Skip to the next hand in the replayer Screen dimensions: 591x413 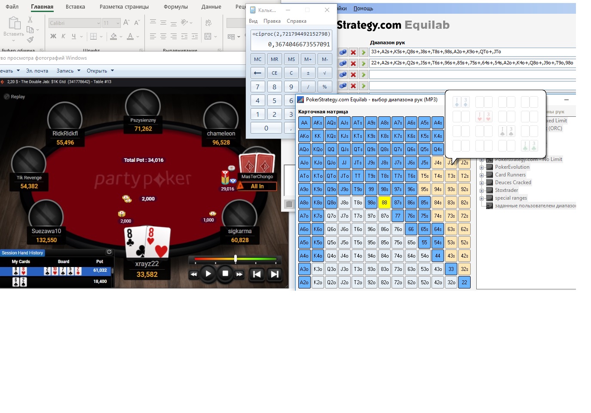[274, 274]
